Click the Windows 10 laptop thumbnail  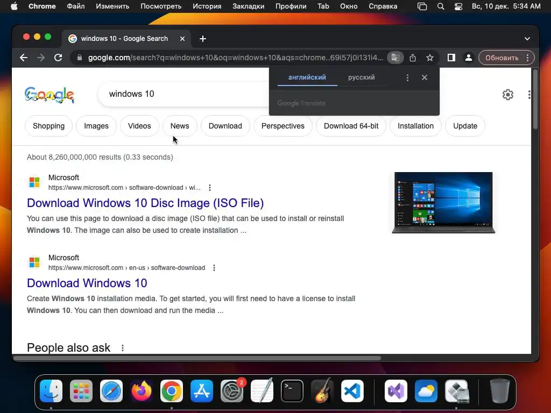(443, 203)
